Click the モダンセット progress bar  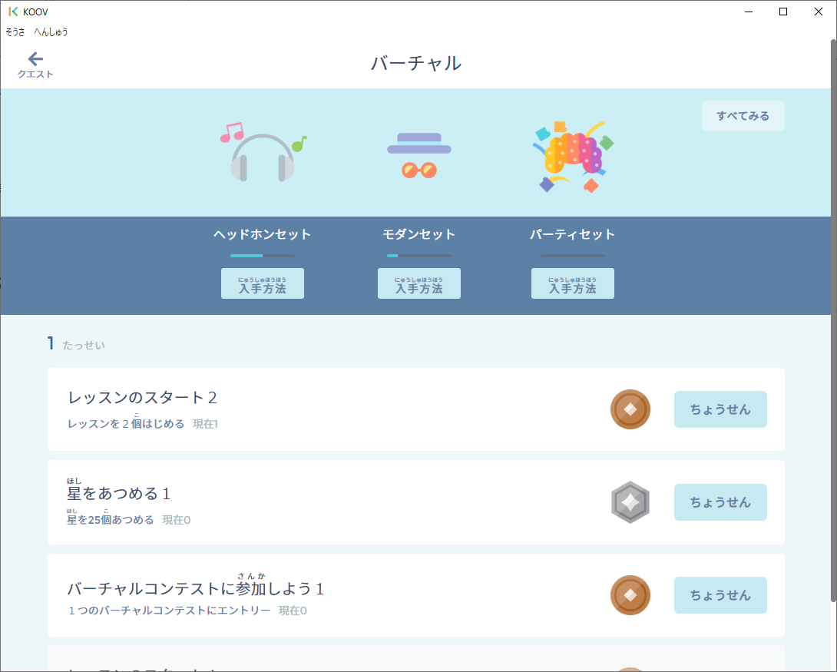coord(419,256)
